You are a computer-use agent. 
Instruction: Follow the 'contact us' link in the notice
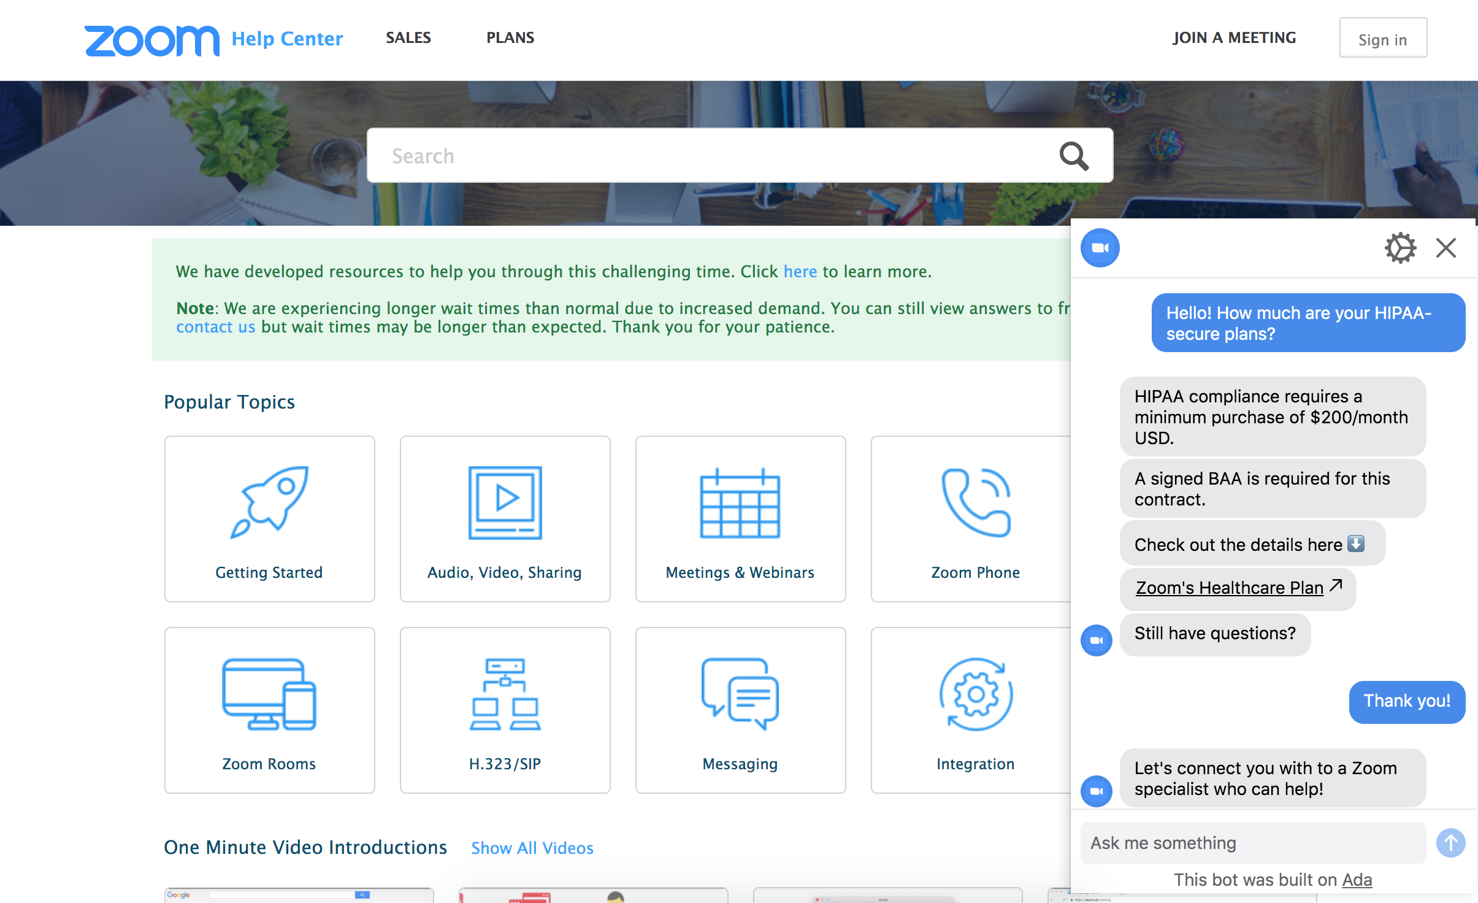(x=215, y=326)
